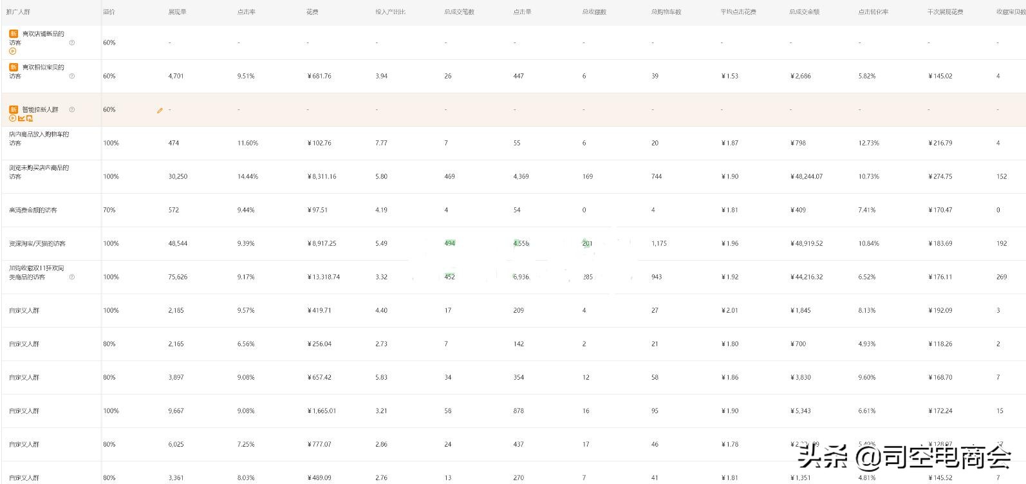
Task: Click the 总成交金额 column header
Action: pos(804,12)
